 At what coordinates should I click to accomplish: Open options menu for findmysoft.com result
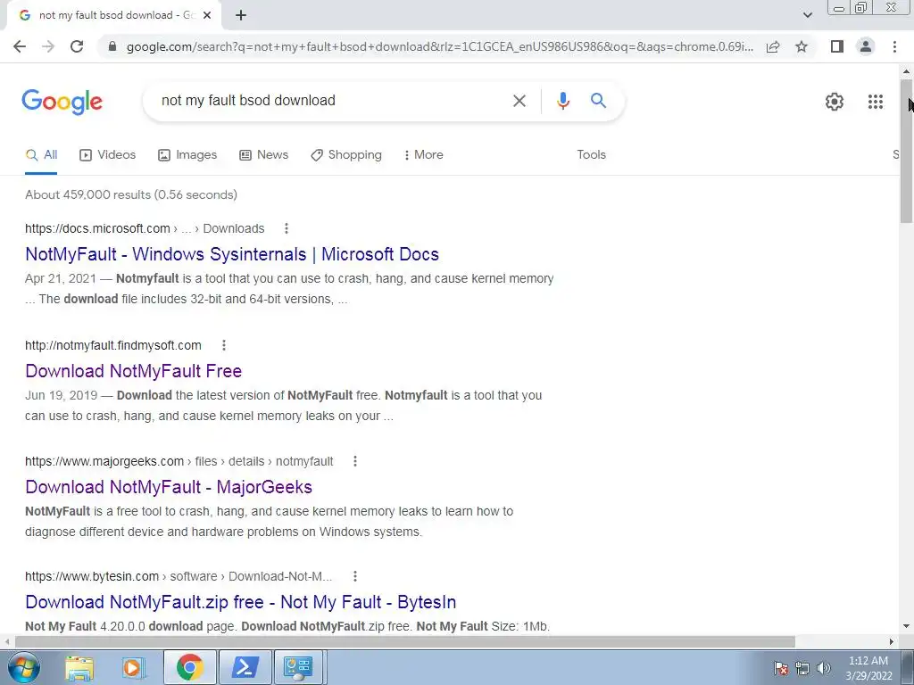tap(224, 345)
